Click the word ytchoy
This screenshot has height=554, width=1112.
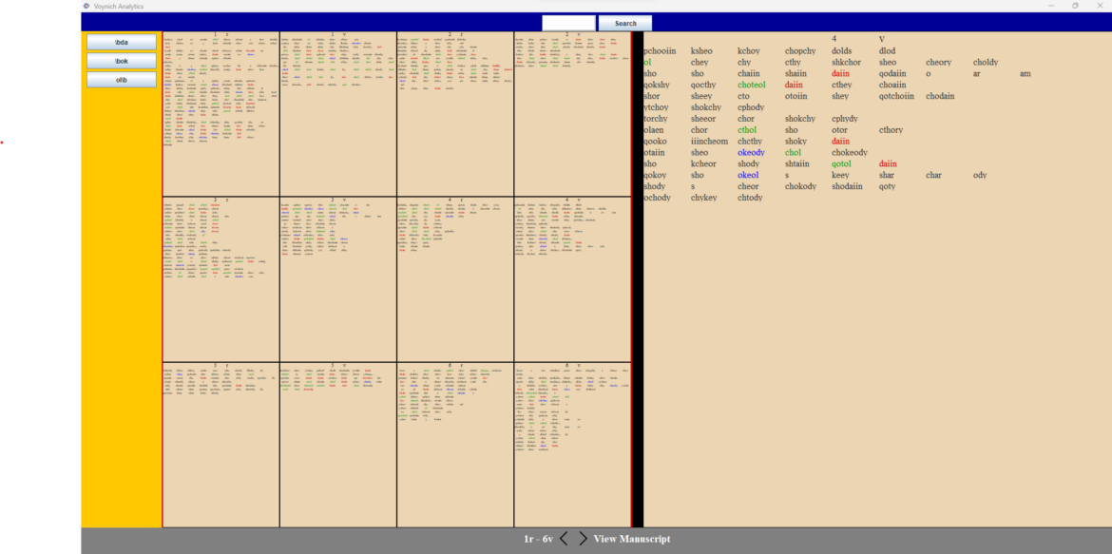656,107
